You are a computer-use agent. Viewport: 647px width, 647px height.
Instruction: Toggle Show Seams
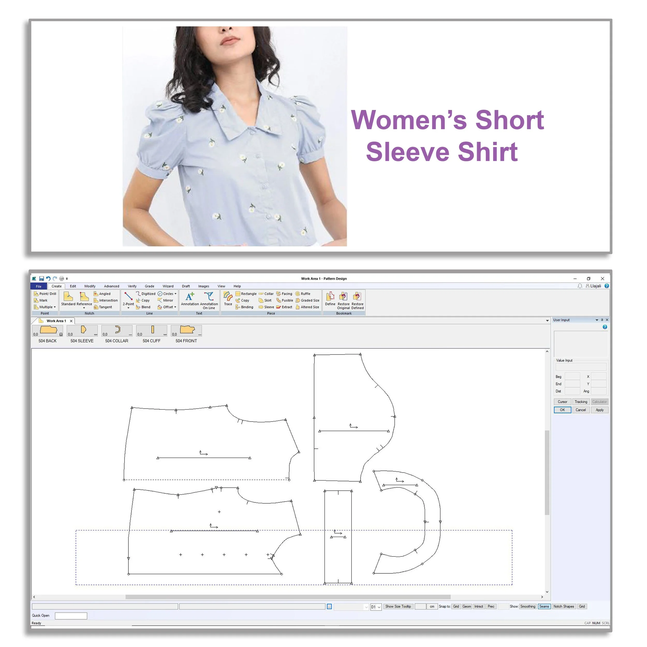point(544,606)
